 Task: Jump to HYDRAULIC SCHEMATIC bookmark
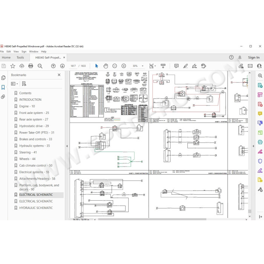36,208
